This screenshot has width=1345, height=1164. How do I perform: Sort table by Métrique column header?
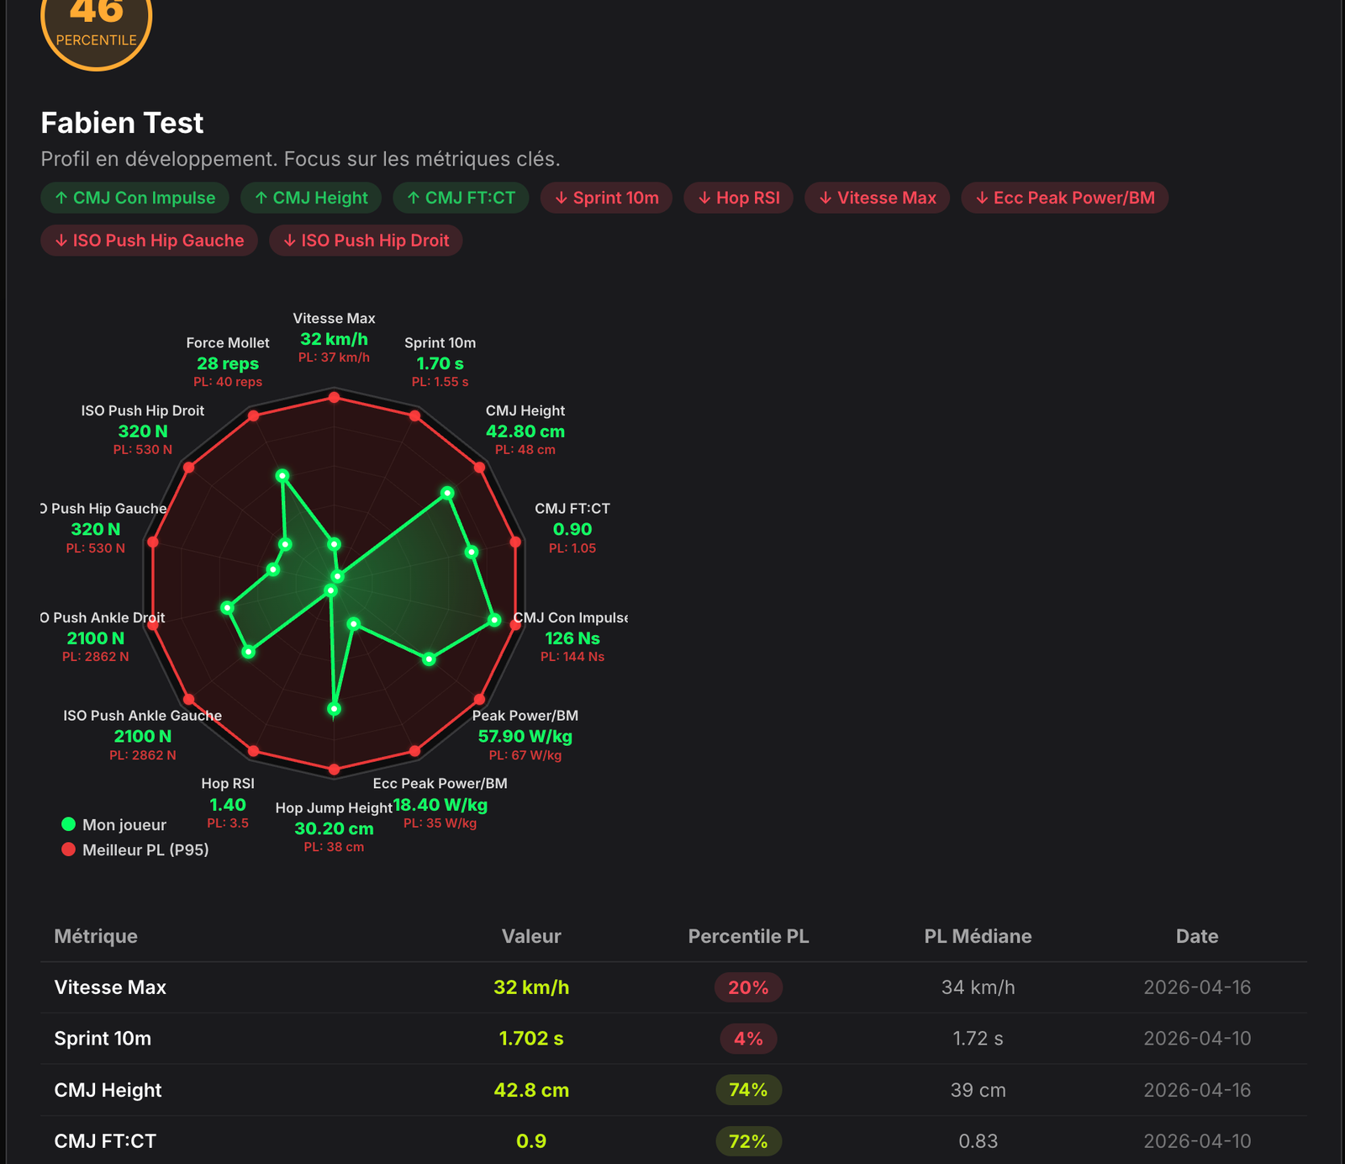pyautogui.click(x=96, y=936)
